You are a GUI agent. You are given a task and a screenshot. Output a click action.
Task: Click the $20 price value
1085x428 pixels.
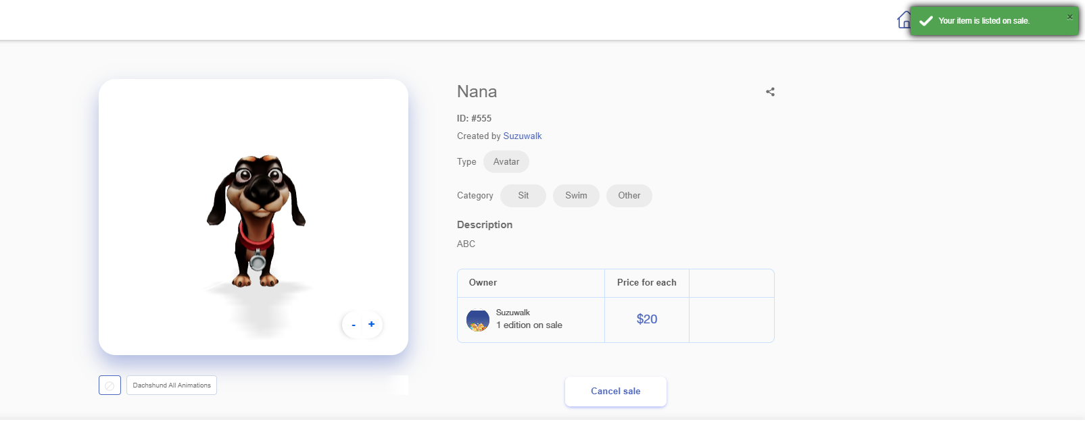click(647, 319)
